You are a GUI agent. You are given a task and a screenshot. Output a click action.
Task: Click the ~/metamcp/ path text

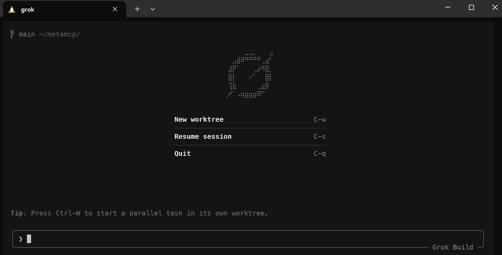(x=60, y=34)
